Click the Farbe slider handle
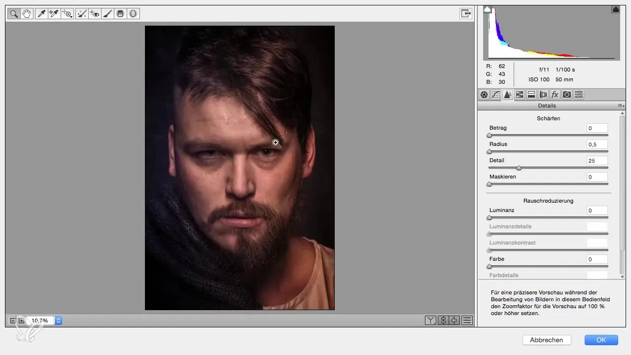The height and width of the screenshot is (355, 631). pos(489,266)
